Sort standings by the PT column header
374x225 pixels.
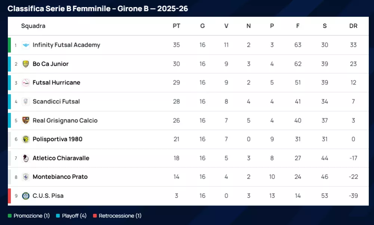point(177,26)
